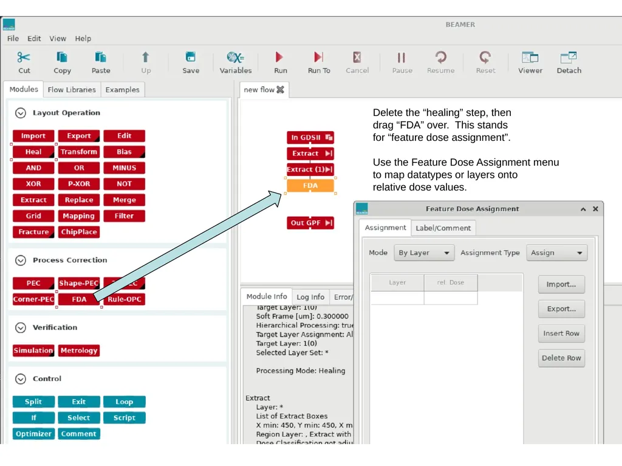Image resolution: width=622 pixels, height=466 pixels.
Task: Select the In GDSII flow node
Action: [310, 137]
